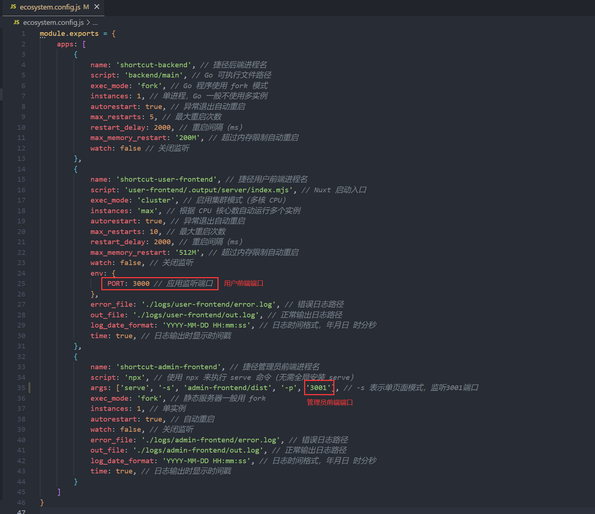Click './logs/user-frontend/error.log' path string
The width and height of the screenshot is (595, 514).
[x=209, y=305]
